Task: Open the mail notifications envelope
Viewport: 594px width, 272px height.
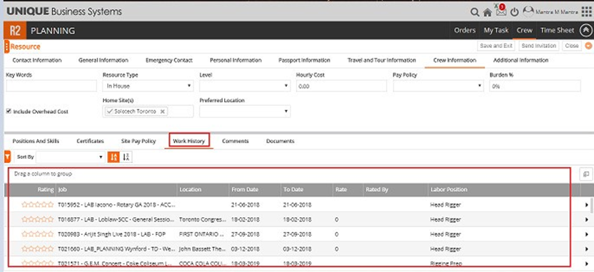Action: coord(501,12)
